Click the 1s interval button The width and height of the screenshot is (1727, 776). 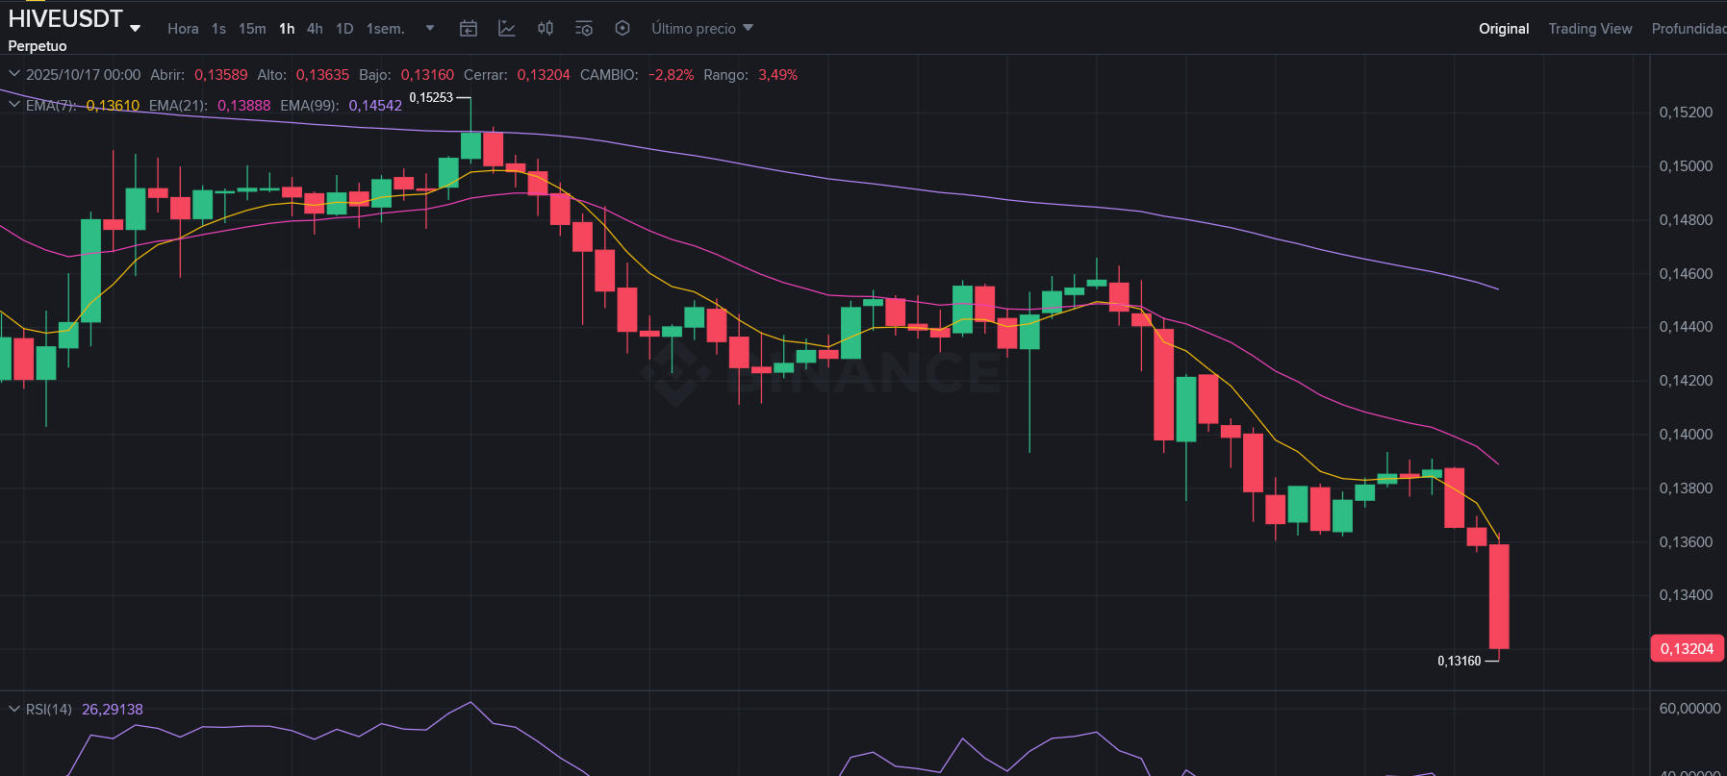click(218, 29)
